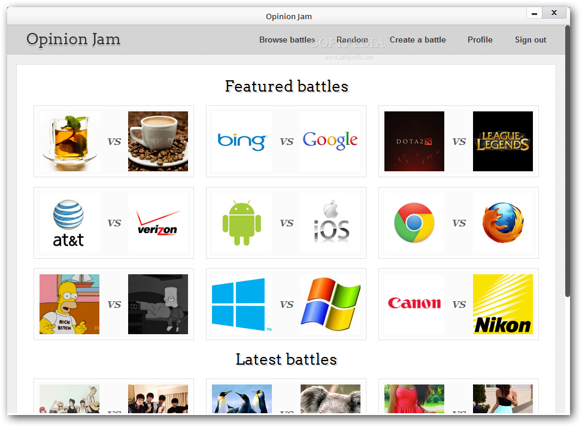582x427 pixels.
Task: Open the koala photo in Latest battles
Action: (x=331, y=399)
